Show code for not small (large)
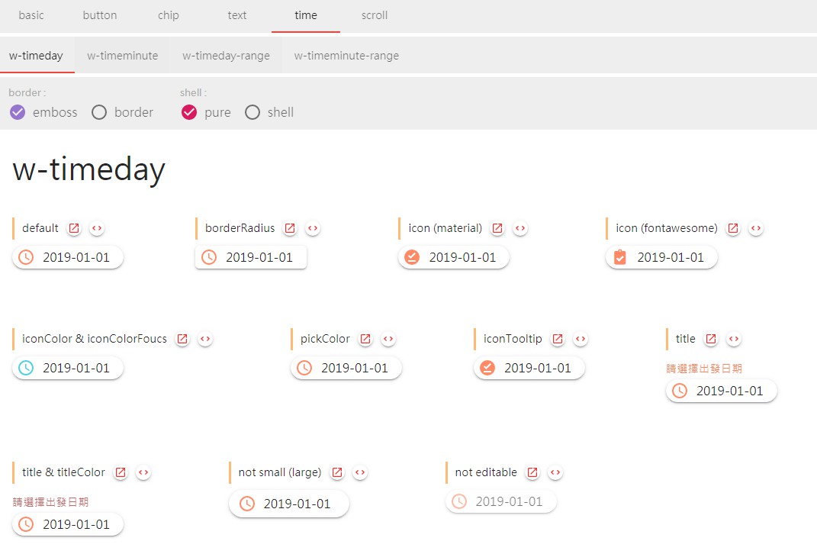The image size is (817, 554). click(x=360, y=472)
